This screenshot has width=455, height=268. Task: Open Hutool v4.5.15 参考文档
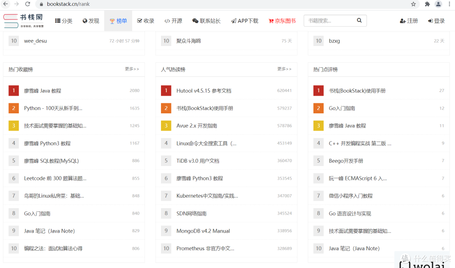[x=204, y=91]
